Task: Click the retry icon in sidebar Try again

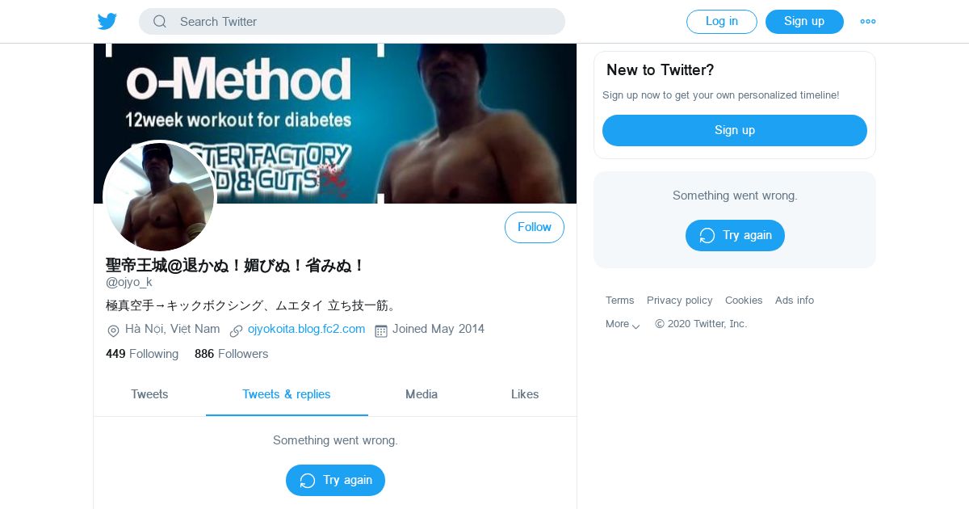Action: [707, 235]
